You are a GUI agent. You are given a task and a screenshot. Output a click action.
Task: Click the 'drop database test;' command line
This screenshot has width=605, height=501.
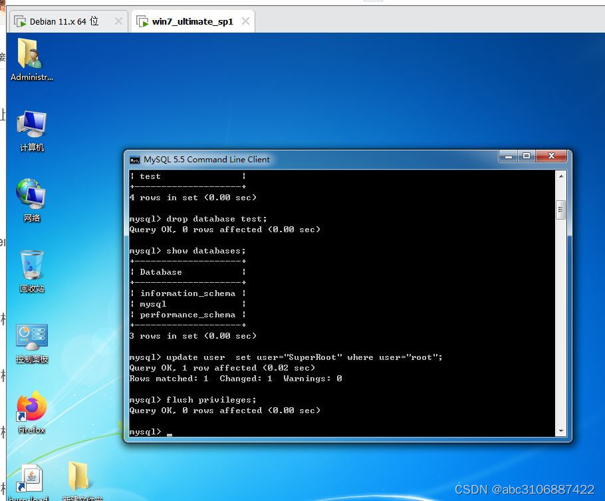tap(198, 219)
